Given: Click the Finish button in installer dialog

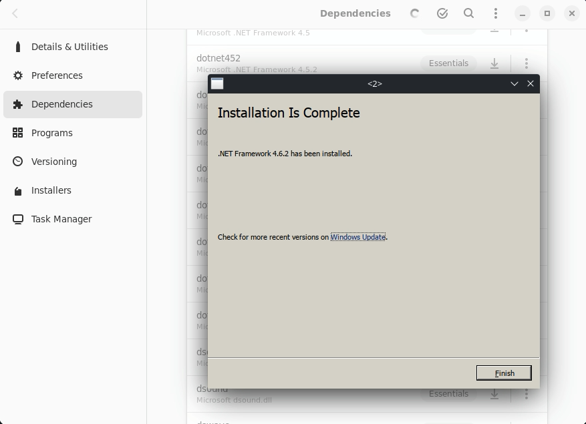Looking at the screenshot, I should [x=504, y=373].
